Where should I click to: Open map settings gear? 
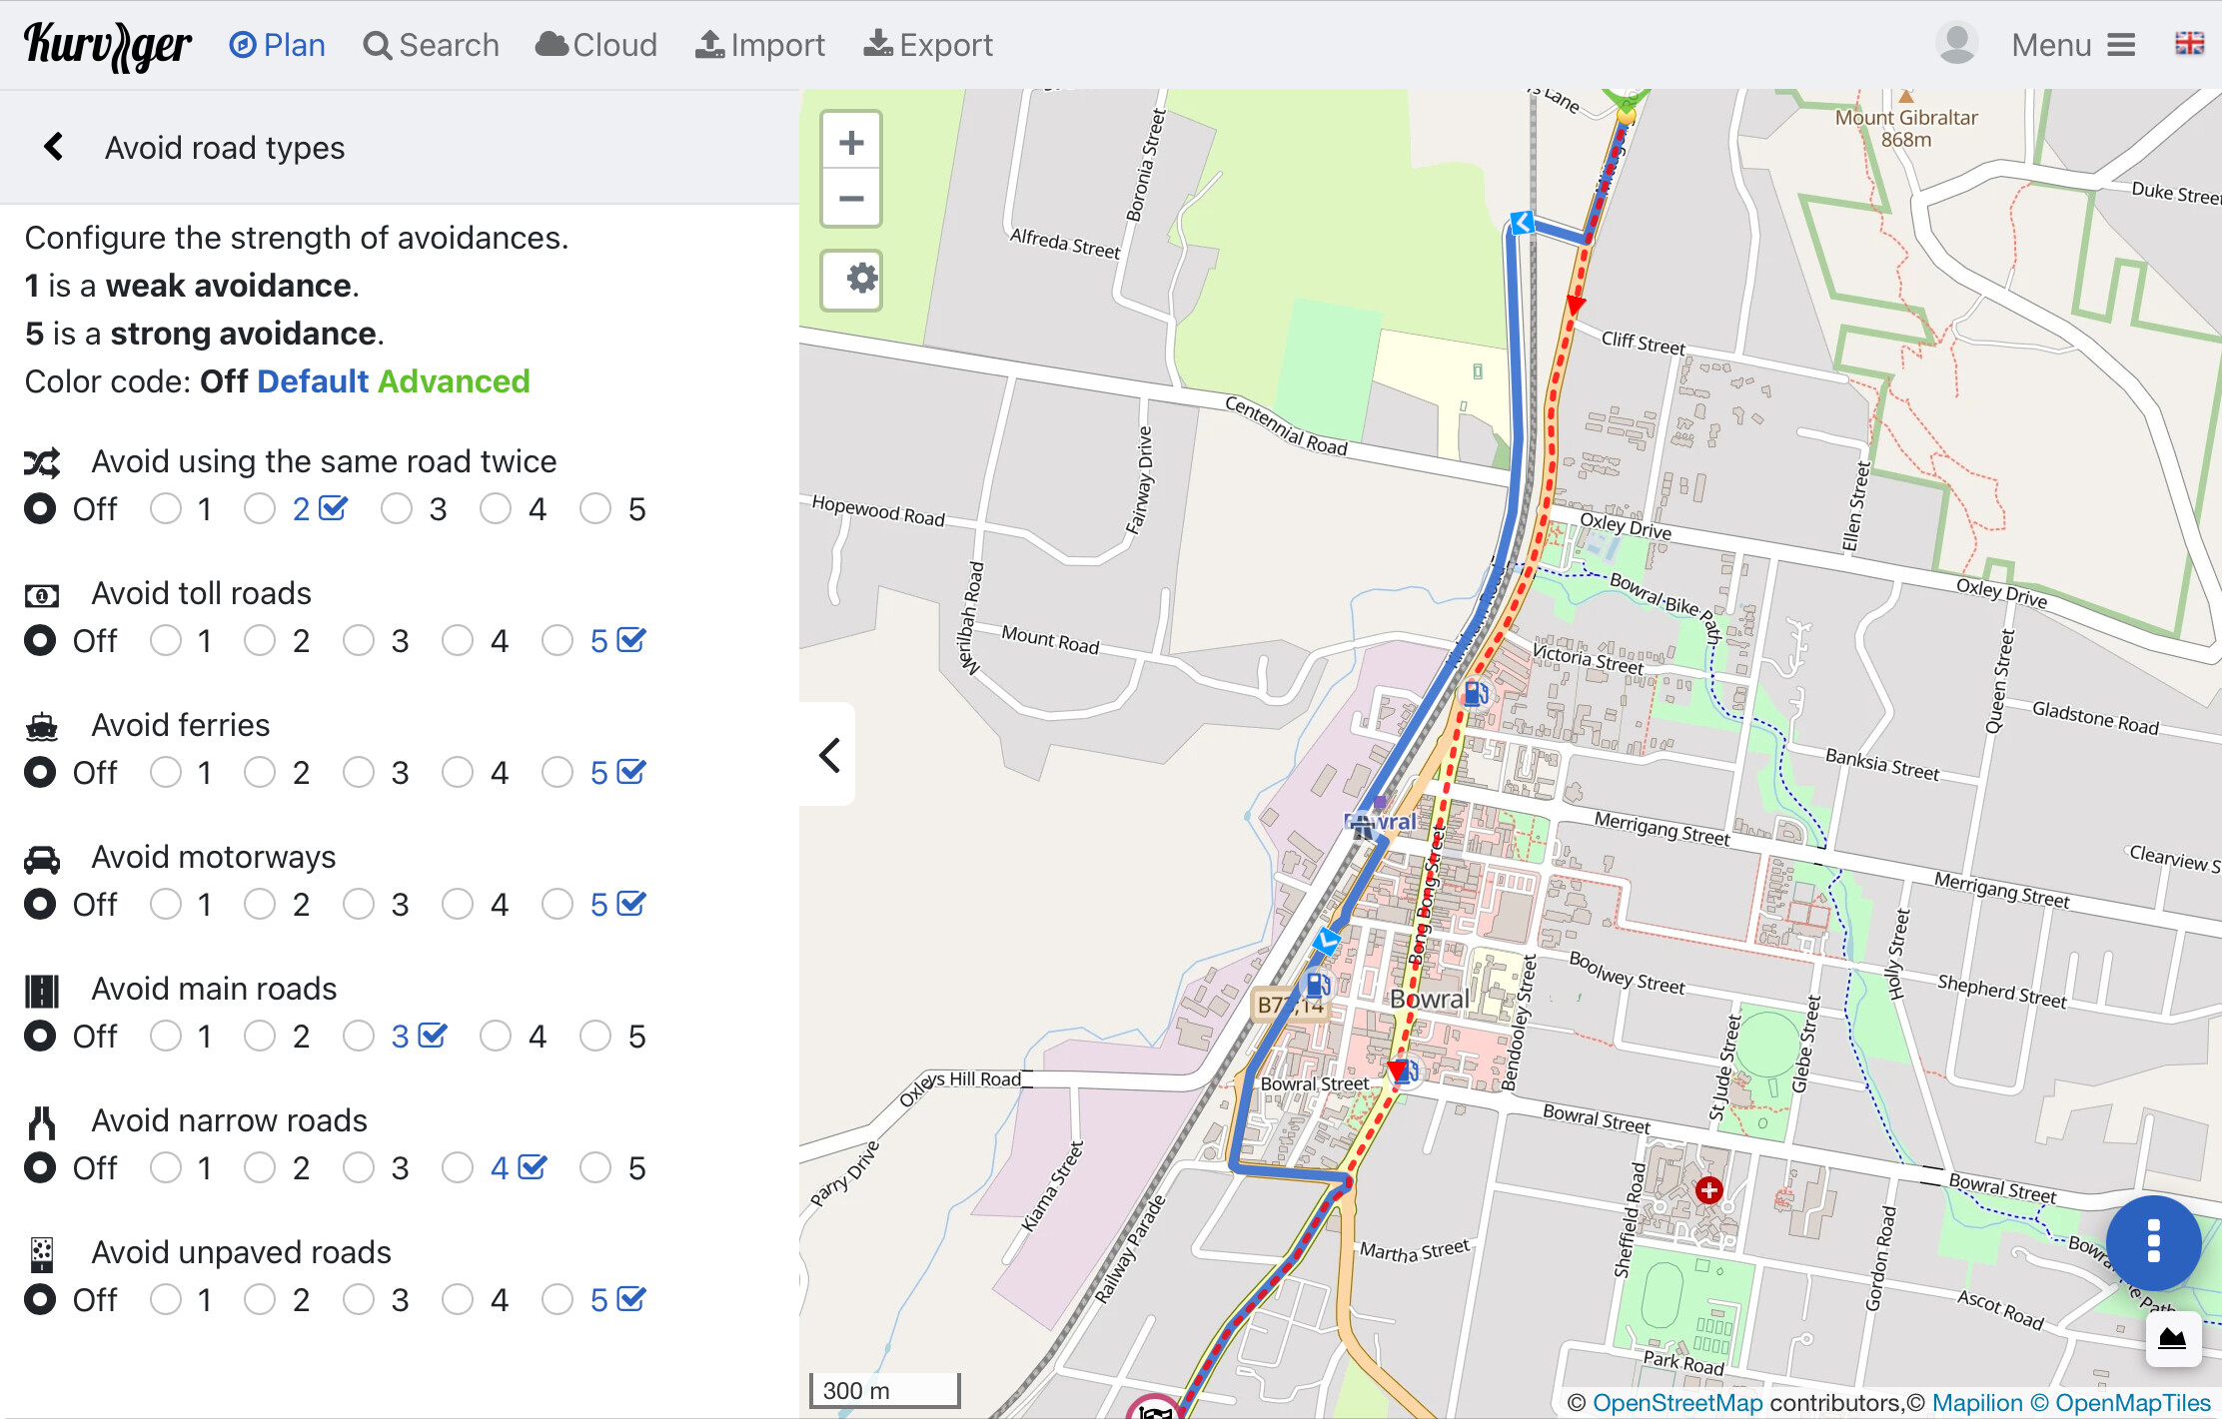coord(851,279)
